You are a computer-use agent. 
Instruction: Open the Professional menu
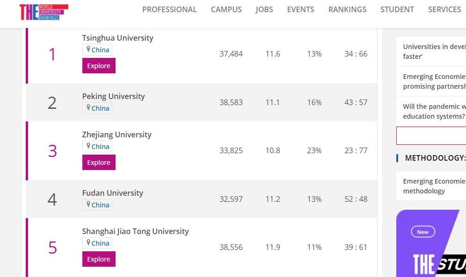169,9
